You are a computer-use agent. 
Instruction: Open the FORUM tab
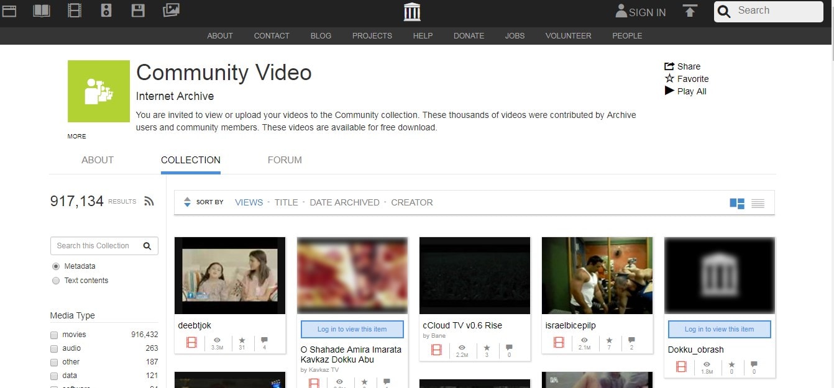[x=285, y=160]
